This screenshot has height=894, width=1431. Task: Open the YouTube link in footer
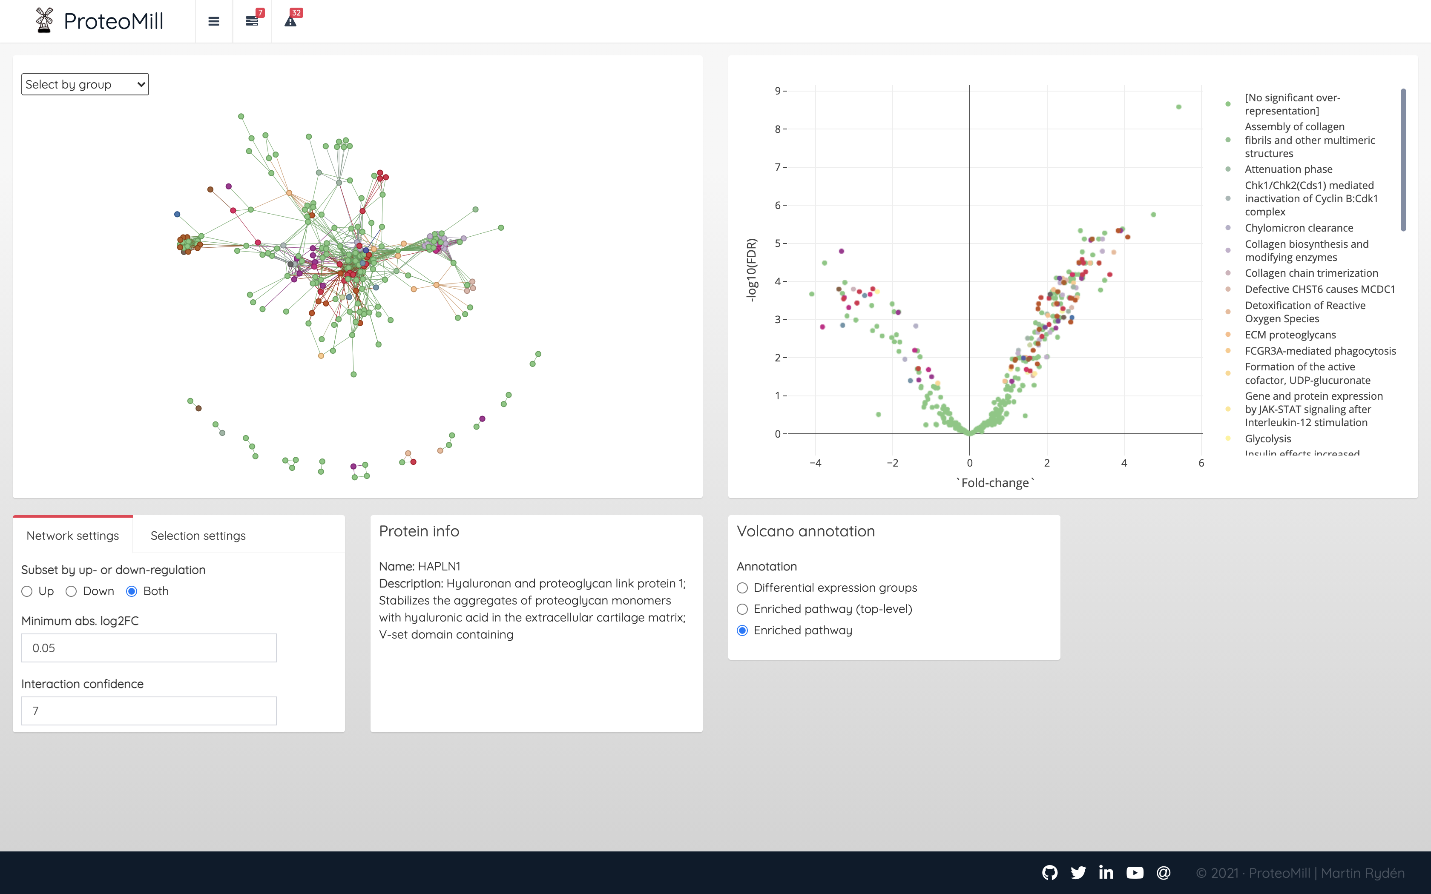[x=1135, y=873]
